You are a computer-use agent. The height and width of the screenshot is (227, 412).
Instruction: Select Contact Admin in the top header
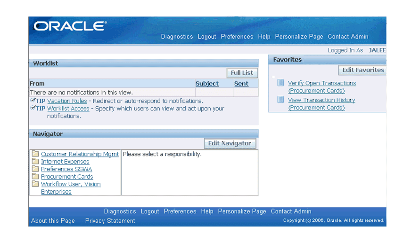348,37
